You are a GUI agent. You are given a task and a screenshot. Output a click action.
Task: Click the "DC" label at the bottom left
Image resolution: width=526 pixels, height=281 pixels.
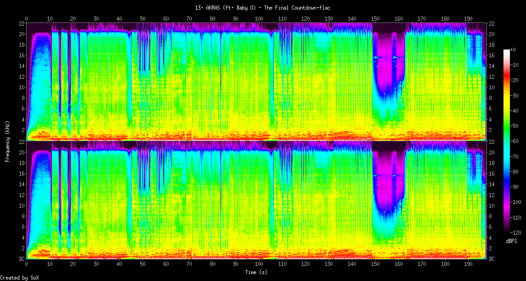pyautogui.click(x=22, y=259)
